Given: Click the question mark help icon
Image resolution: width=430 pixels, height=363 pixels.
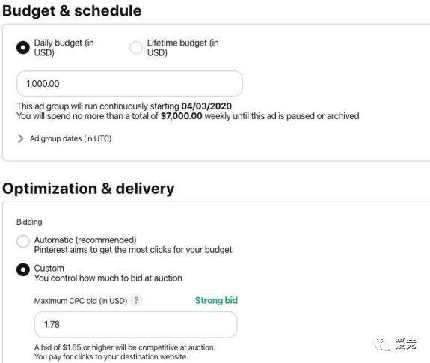Looking at the screenshot, I should [136, 300].
